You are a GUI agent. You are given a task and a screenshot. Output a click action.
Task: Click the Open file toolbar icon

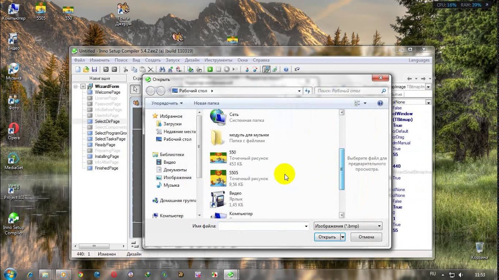[86, 69]
